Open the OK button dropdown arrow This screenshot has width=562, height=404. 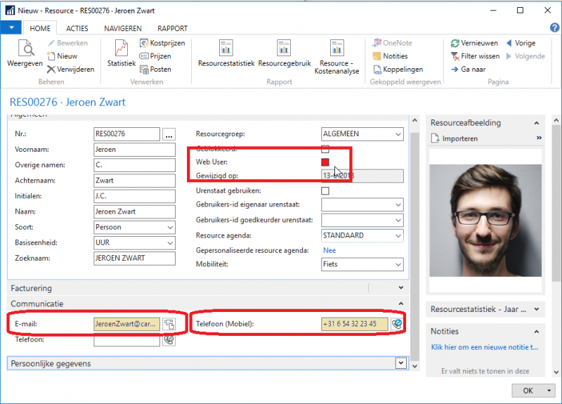(x=549, y=391)
